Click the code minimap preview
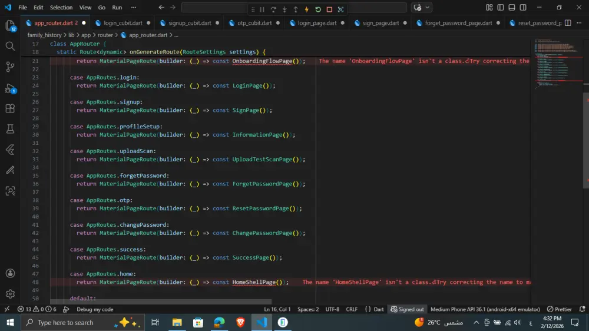The height and width of the screenshot is (331, 589). tap(557, 64)
